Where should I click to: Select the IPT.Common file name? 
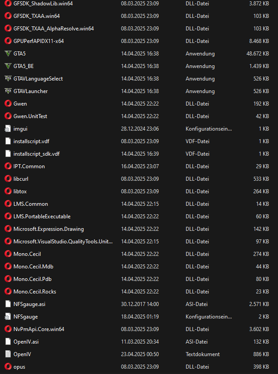coord(29,166)
